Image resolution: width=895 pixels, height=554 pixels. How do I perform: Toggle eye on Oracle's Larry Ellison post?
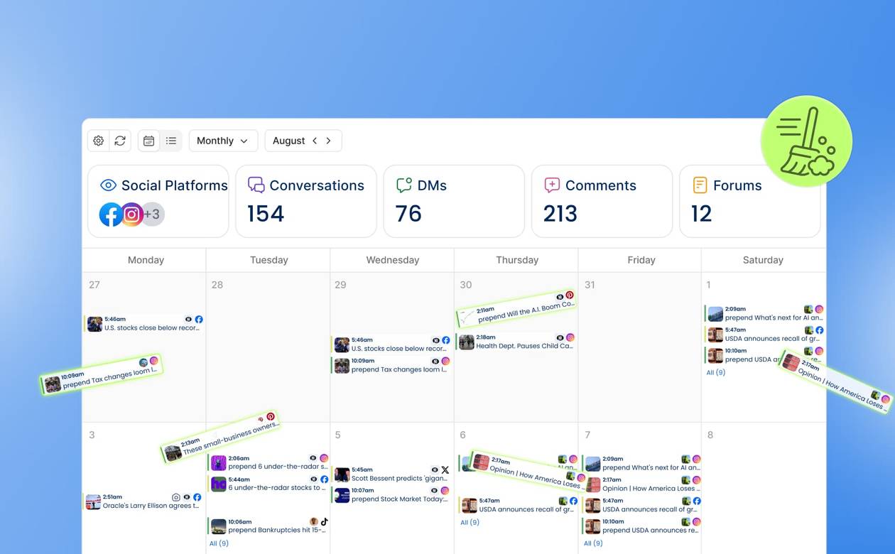tap(187, 497)
